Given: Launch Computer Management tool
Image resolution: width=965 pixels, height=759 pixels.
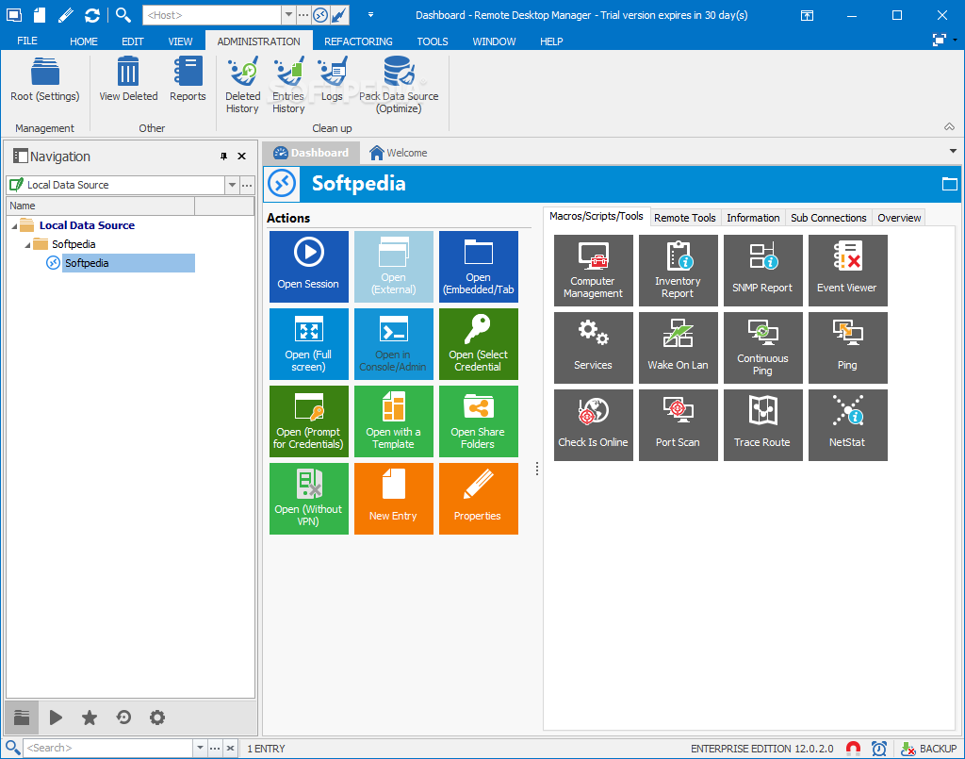Looking at the screenshot, I should click(594, 271).
